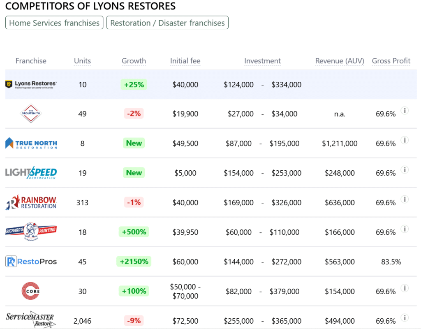
Task: Click the $248,000 revenue value
Action: 340,173
